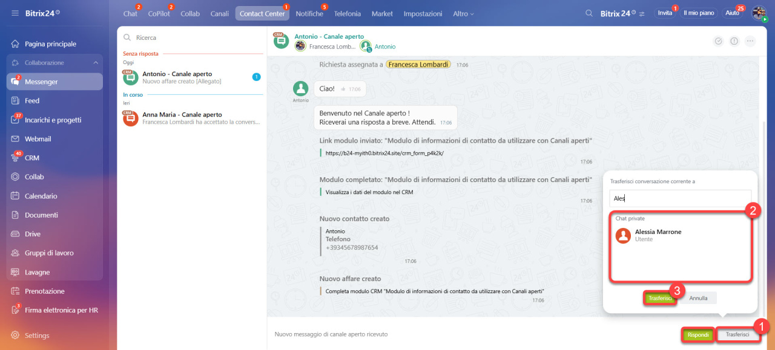Open Prenotazione in sidebar
This screenshot has height=350, width=775.
tap(54, 291)
